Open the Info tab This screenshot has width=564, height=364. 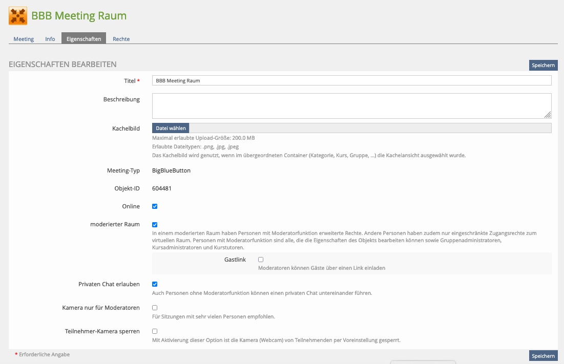[x=50, y=39]
